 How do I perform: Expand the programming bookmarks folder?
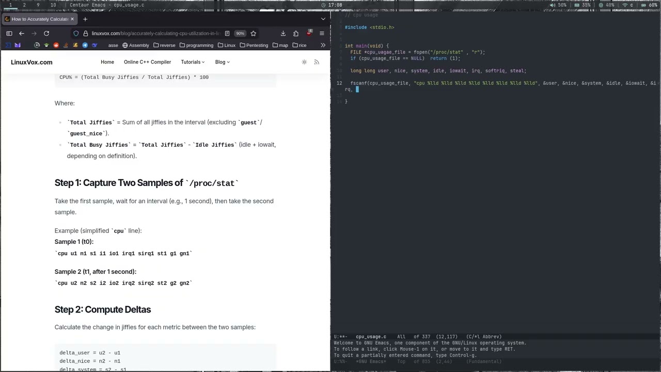[x=196, y=45]
